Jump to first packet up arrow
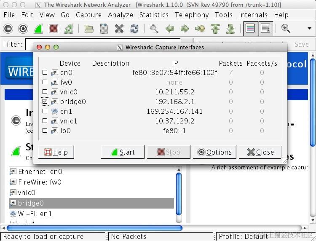This screenshot has height=241, width=316. 215,29
